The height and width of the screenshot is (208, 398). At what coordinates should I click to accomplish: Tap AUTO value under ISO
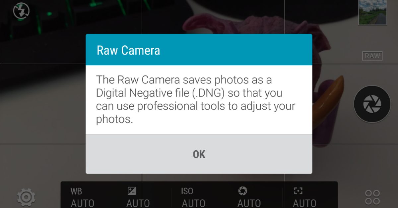click(x=193, y=203)
